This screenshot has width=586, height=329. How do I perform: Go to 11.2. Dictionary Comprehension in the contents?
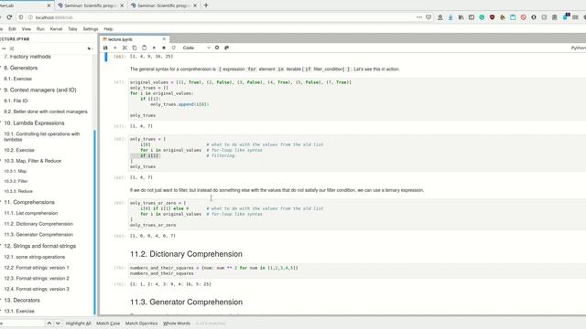[x=38, y=224]
